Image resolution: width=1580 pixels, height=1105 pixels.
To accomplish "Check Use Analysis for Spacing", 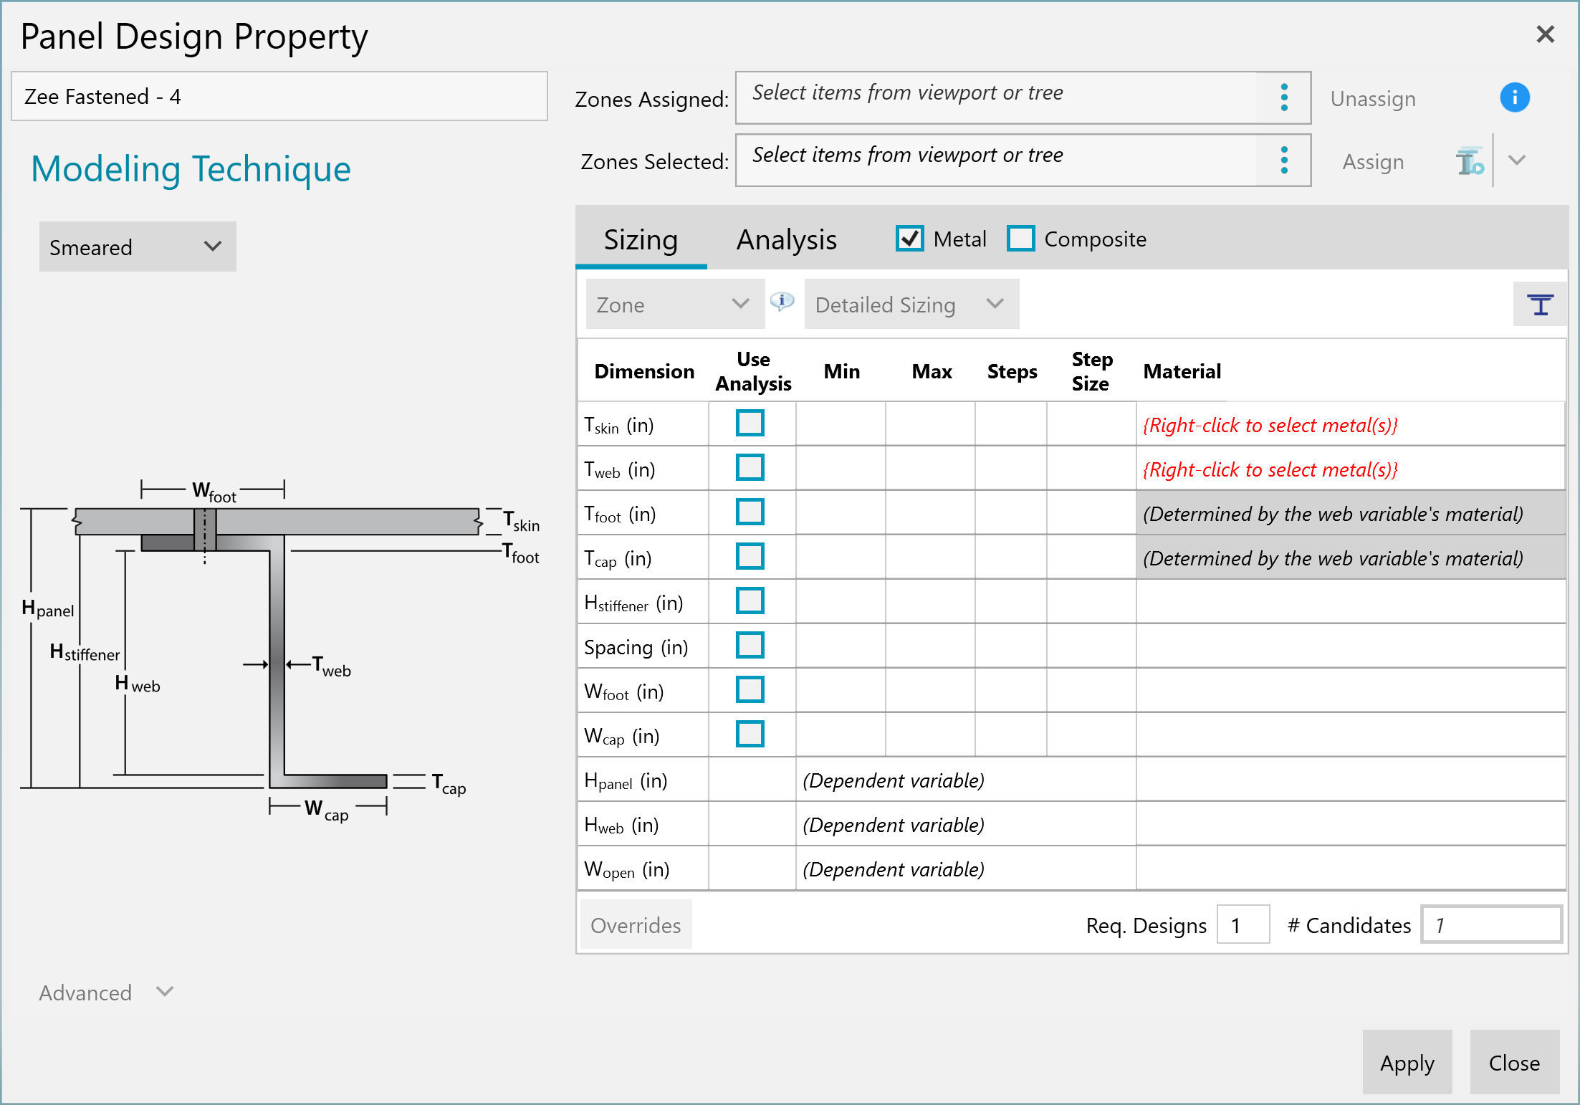I will [x=750, y=645].
